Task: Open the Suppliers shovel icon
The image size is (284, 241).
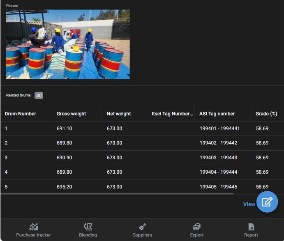Action: (x=142, y=227)
